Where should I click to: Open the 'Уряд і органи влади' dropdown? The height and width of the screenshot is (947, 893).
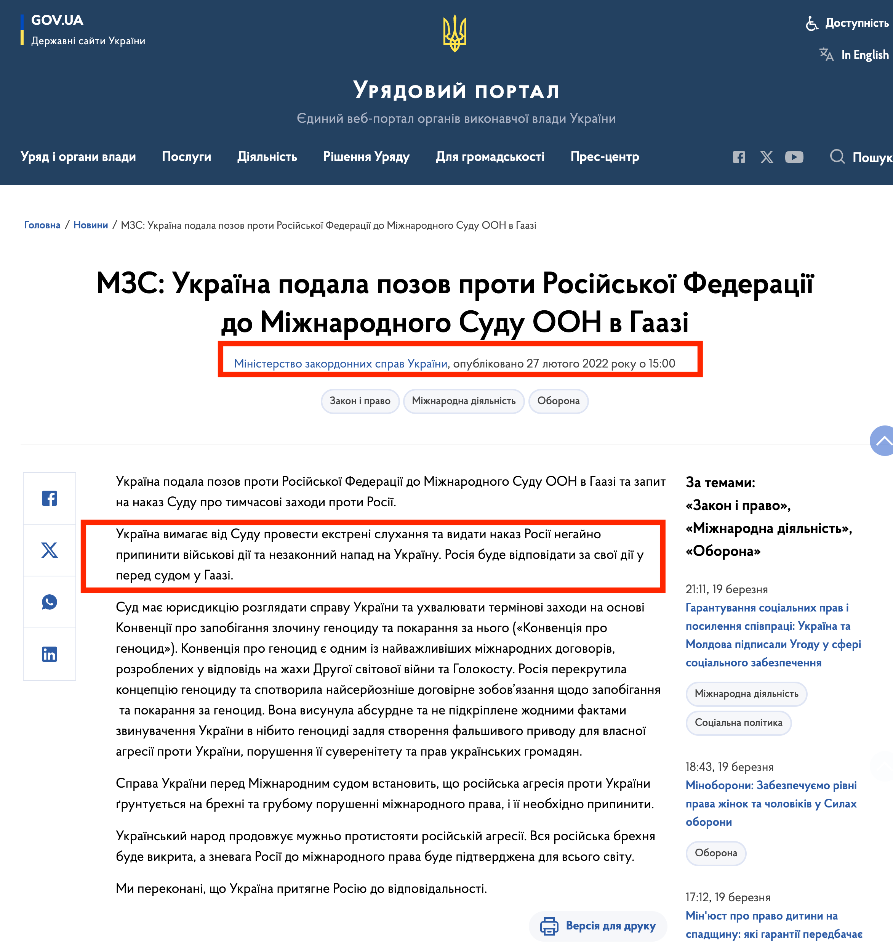click(79, 157)
